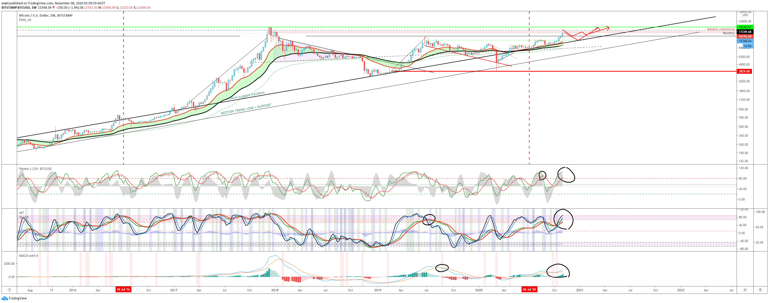Click the 'Monthly' annotation text
The height and width of the screenshot is (303, 769).
coord(729,33)
